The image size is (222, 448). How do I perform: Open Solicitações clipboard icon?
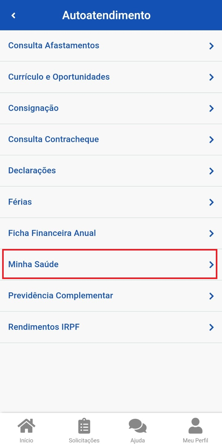coord(84,426)
